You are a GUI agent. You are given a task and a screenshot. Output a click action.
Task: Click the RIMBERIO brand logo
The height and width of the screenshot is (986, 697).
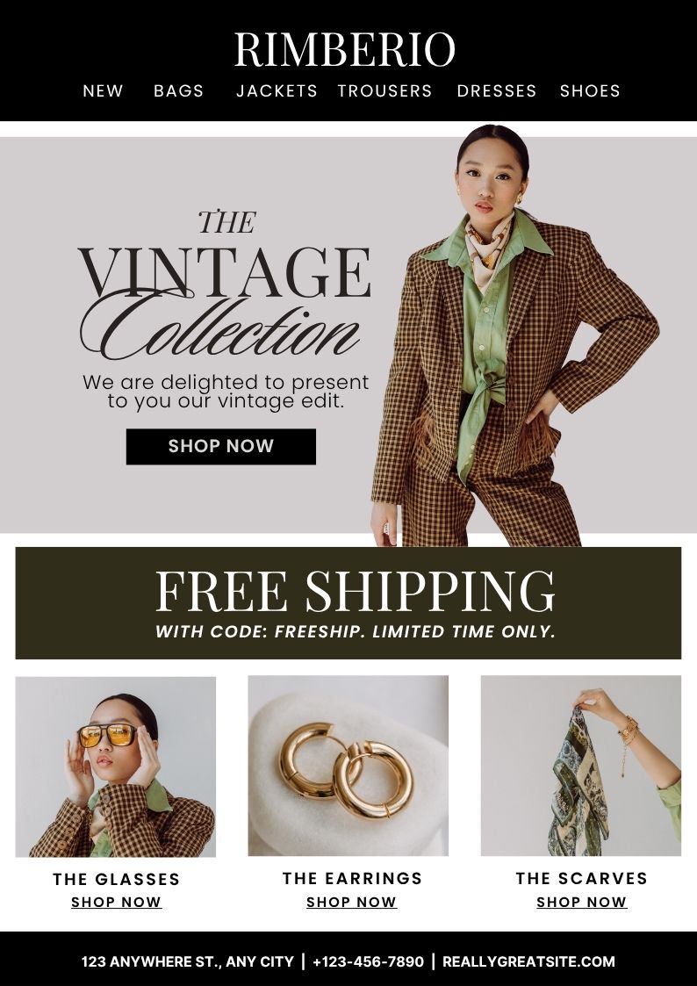click(x=344, y=49)
